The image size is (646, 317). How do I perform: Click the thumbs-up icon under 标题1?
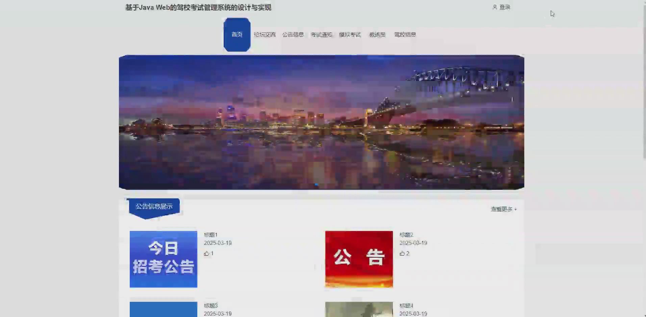206,253
